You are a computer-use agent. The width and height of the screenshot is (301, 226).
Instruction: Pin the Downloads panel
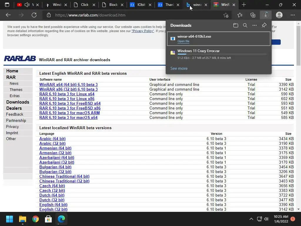tap(264, 25)
